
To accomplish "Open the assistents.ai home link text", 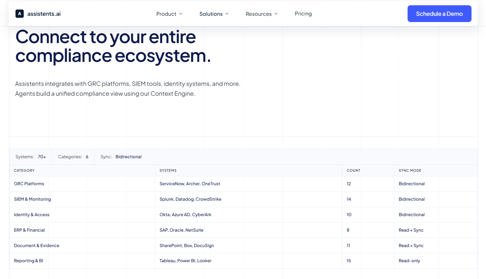I will (x=44, y=14).
